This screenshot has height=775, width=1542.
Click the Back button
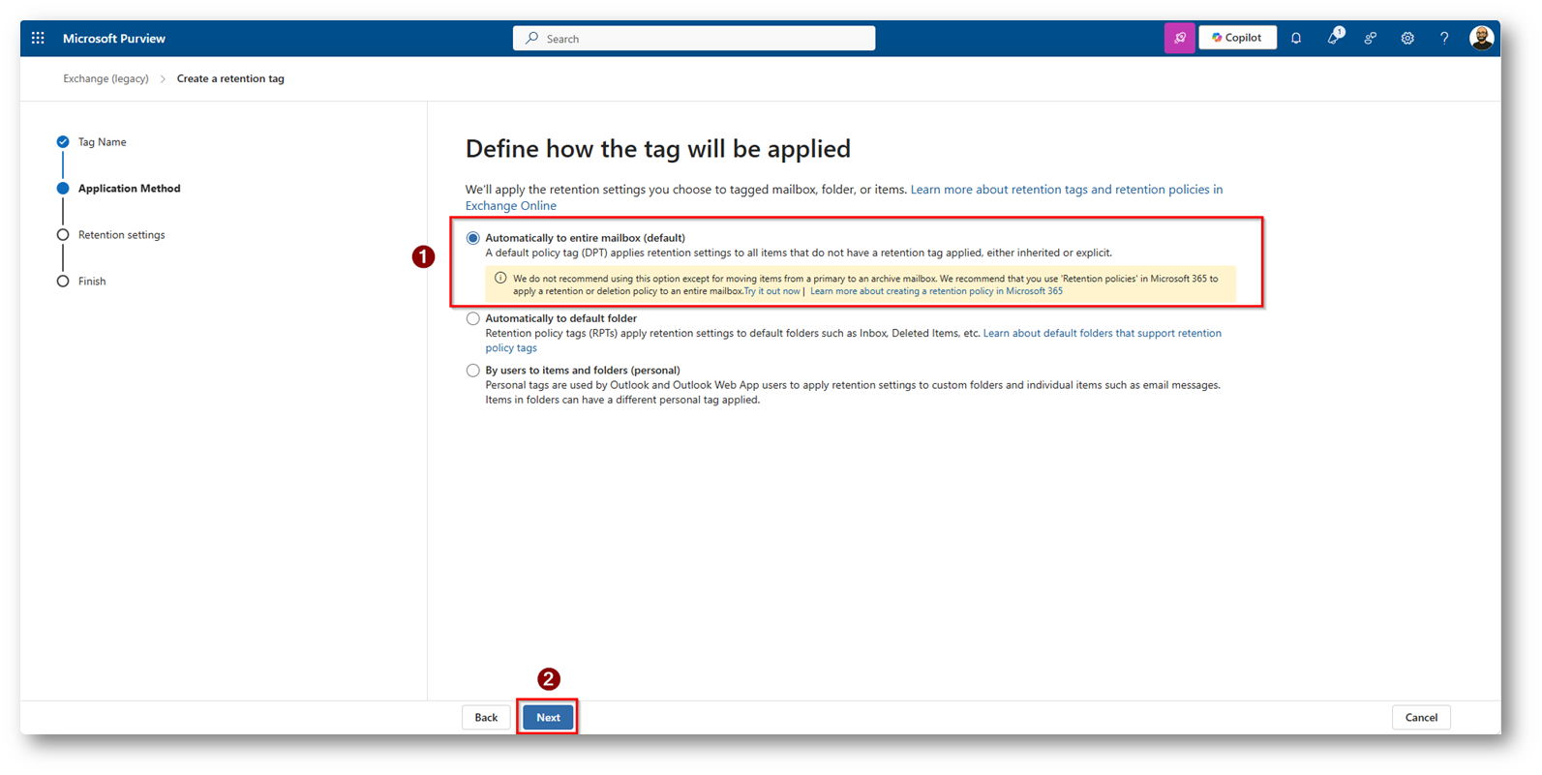(x=486, y=717)
